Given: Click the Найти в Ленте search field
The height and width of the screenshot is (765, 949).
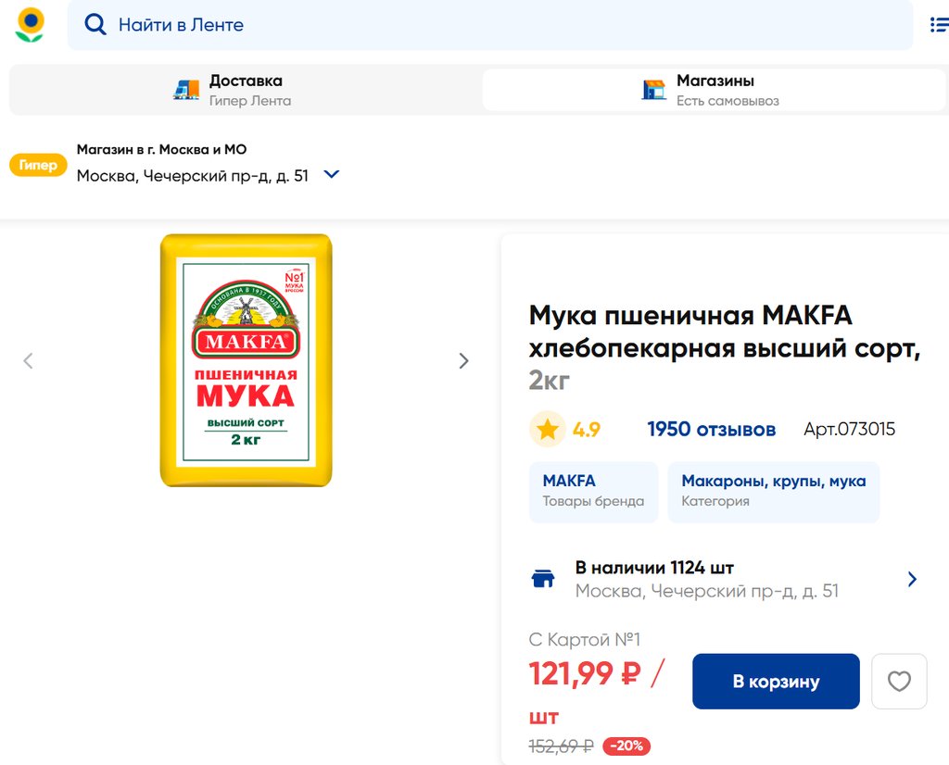Looking at the screenshot, I should 500,25.
